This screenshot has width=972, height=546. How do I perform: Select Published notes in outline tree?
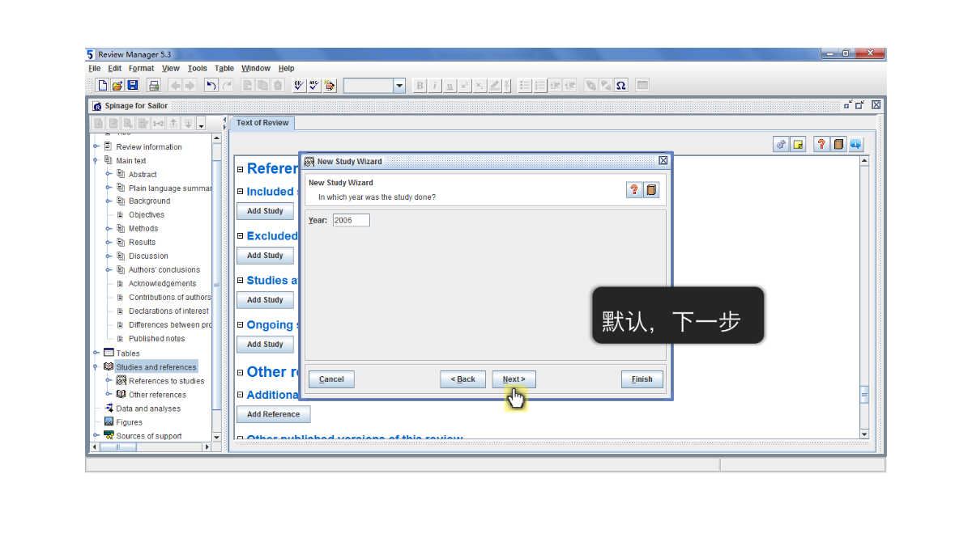click(156, 339)
